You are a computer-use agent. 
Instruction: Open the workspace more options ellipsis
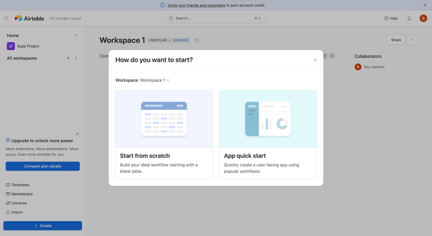[x=413, y=40]
